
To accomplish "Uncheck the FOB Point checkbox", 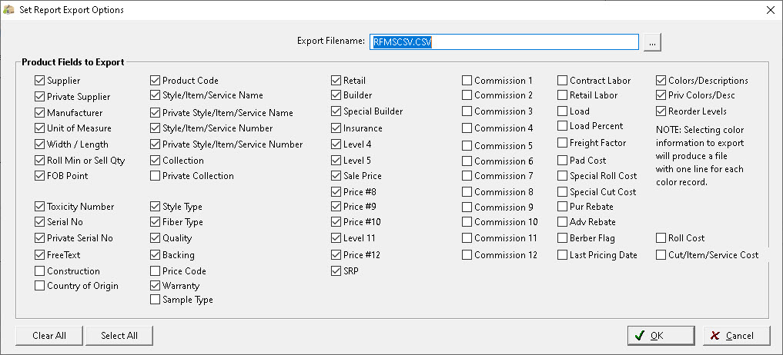I will coord(39,175).
